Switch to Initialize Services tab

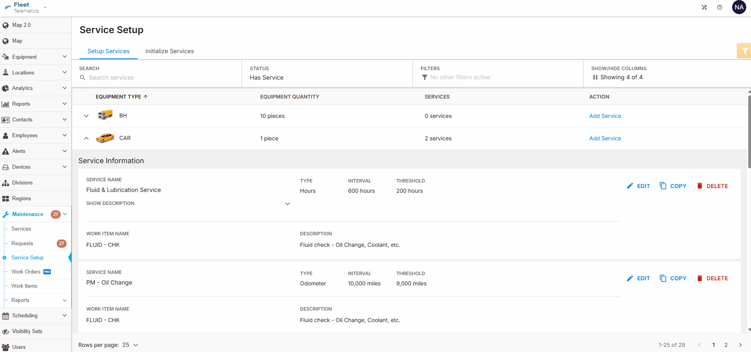click(x=169, y=51)
